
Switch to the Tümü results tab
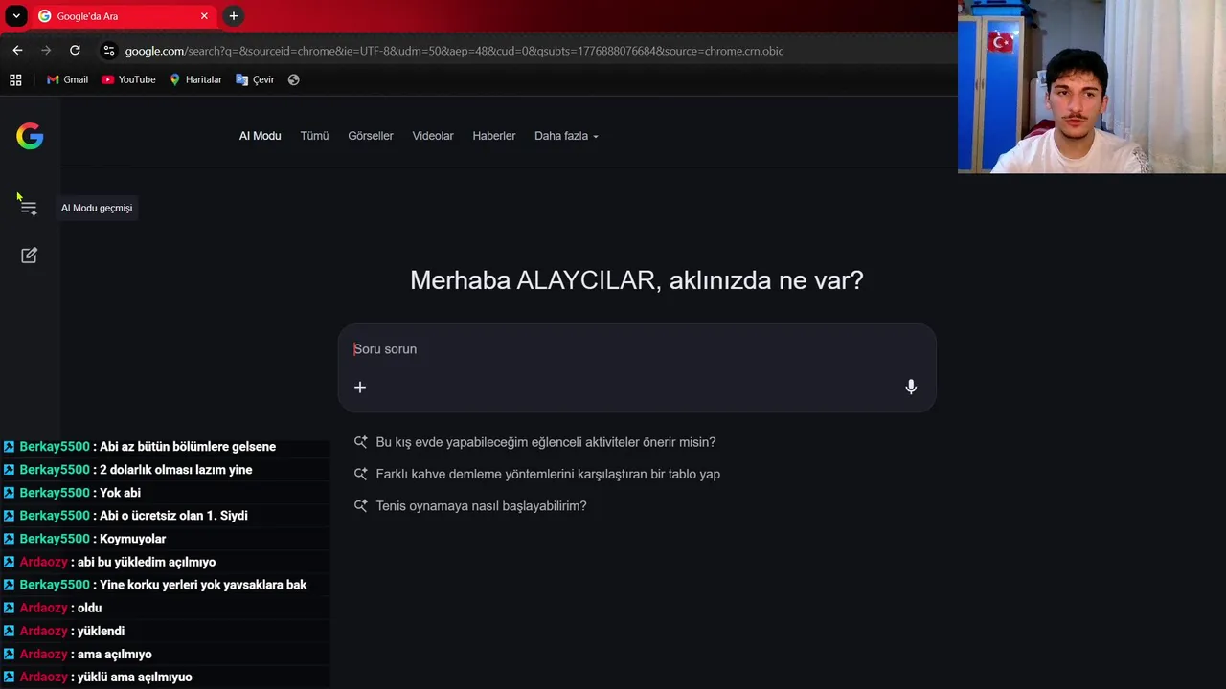pos(314,136)
